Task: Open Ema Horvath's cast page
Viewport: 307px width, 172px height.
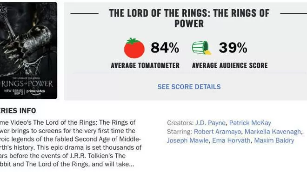Action: [231, 140]
